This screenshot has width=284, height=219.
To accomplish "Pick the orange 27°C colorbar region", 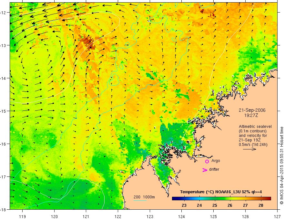I will click(245, 199).
